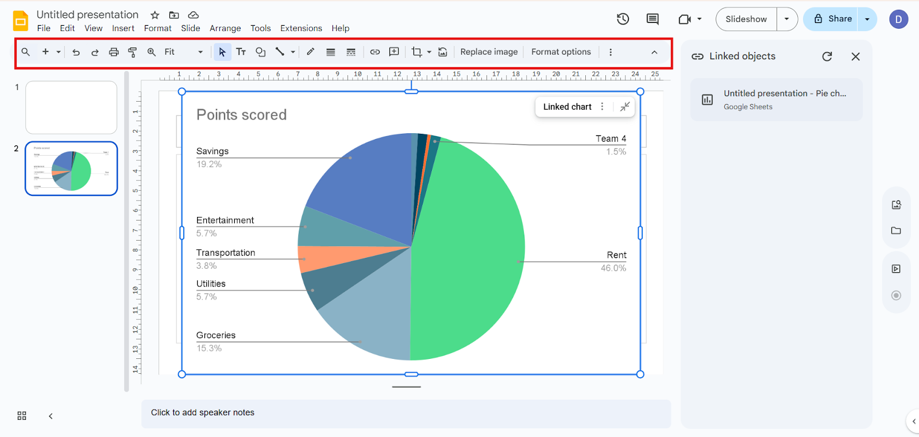919x437 pixels.
Task: Switch to grid view
Action: 22,416
